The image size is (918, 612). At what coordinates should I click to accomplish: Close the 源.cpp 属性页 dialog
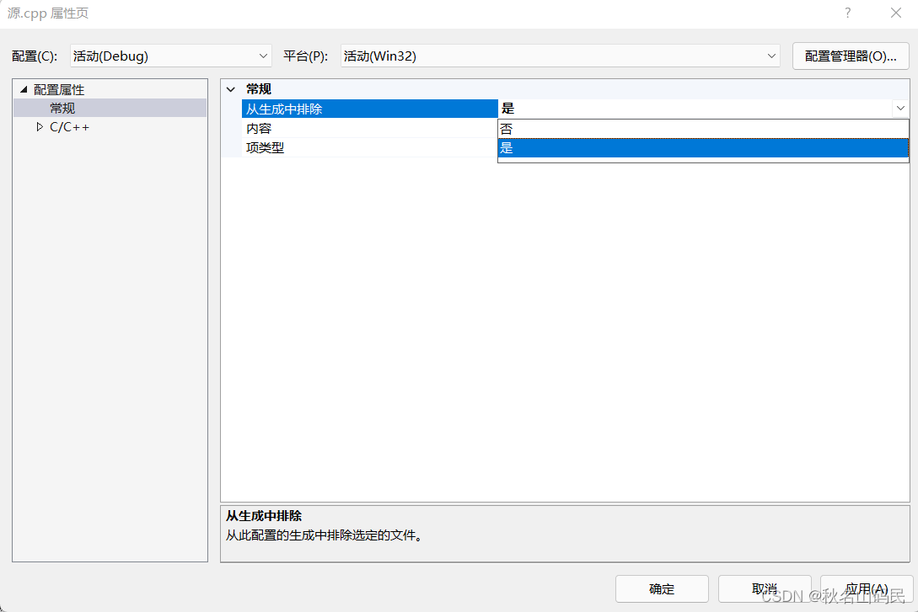coord(895,13)
